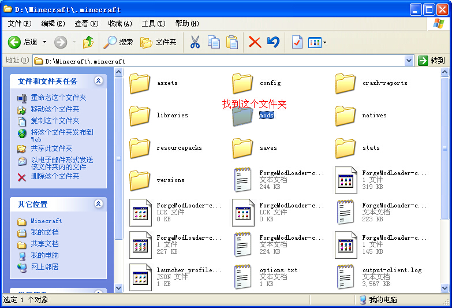Open the Search (搜索) toolbar button
The height and width of the screenshot is (308, 452).
118,42
